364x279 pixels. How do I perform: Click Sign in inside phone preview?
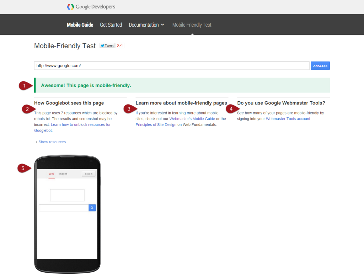click(x=89, y=174)
